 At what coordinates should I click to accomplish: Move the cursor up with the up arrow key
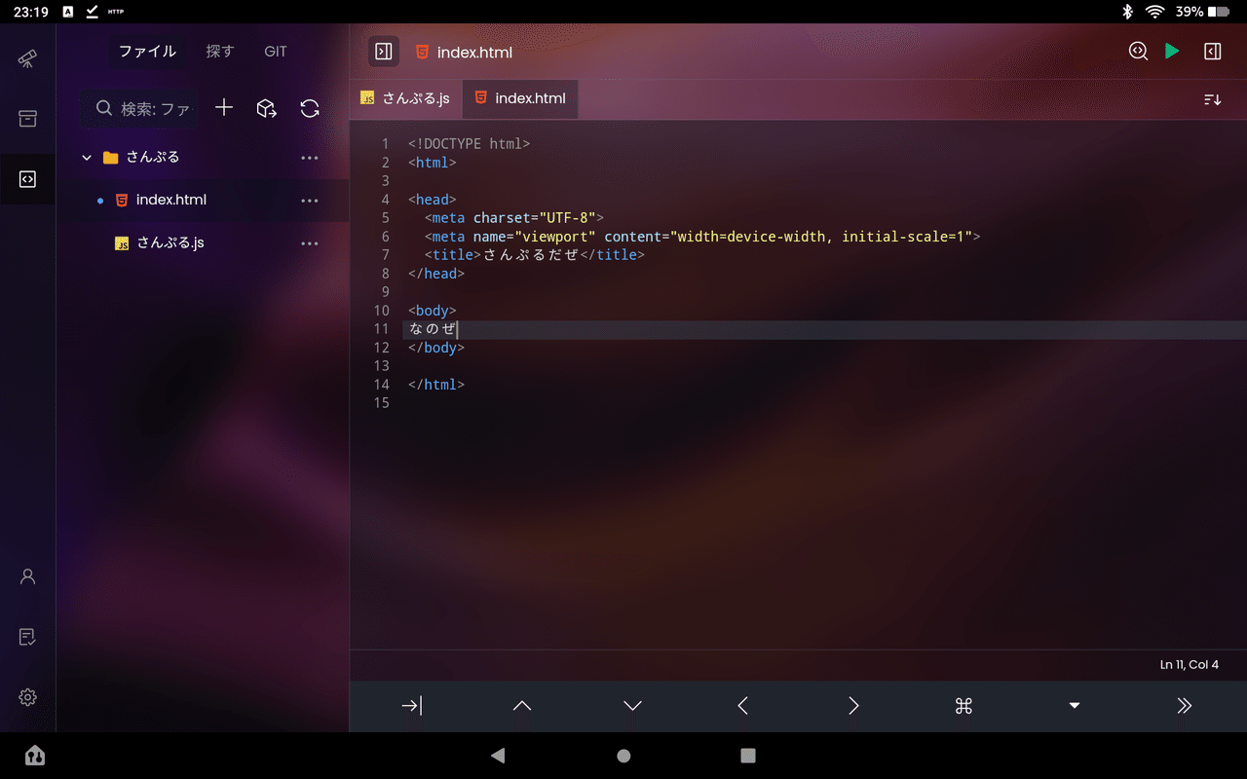point(522,706)
